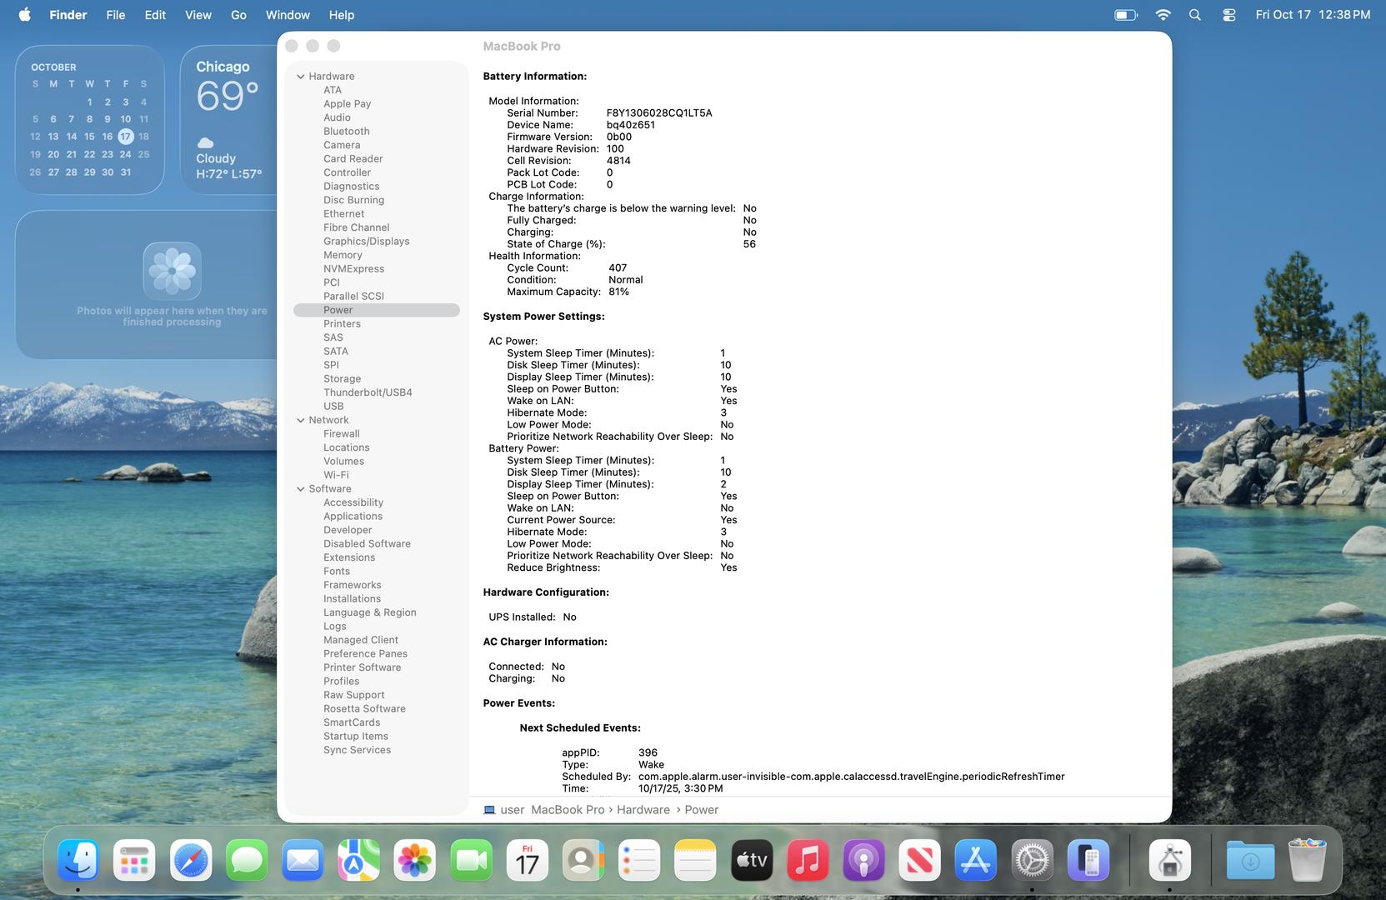Open Safari from the Dock

191,861
